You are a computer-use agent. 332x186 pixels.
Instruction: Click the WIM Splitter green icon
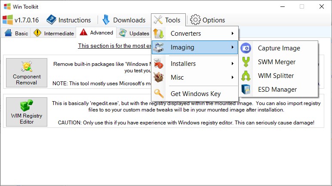click(246, 76)
